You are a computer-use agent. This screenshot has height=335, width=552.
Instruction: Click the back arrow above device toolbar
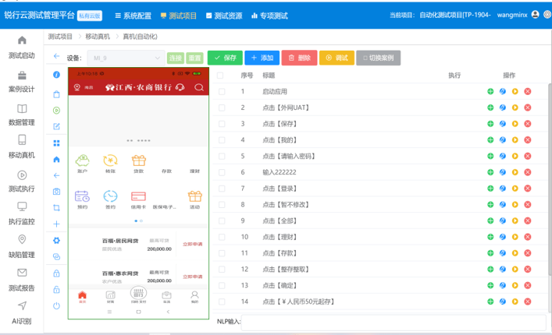click(x=56, y=57)
